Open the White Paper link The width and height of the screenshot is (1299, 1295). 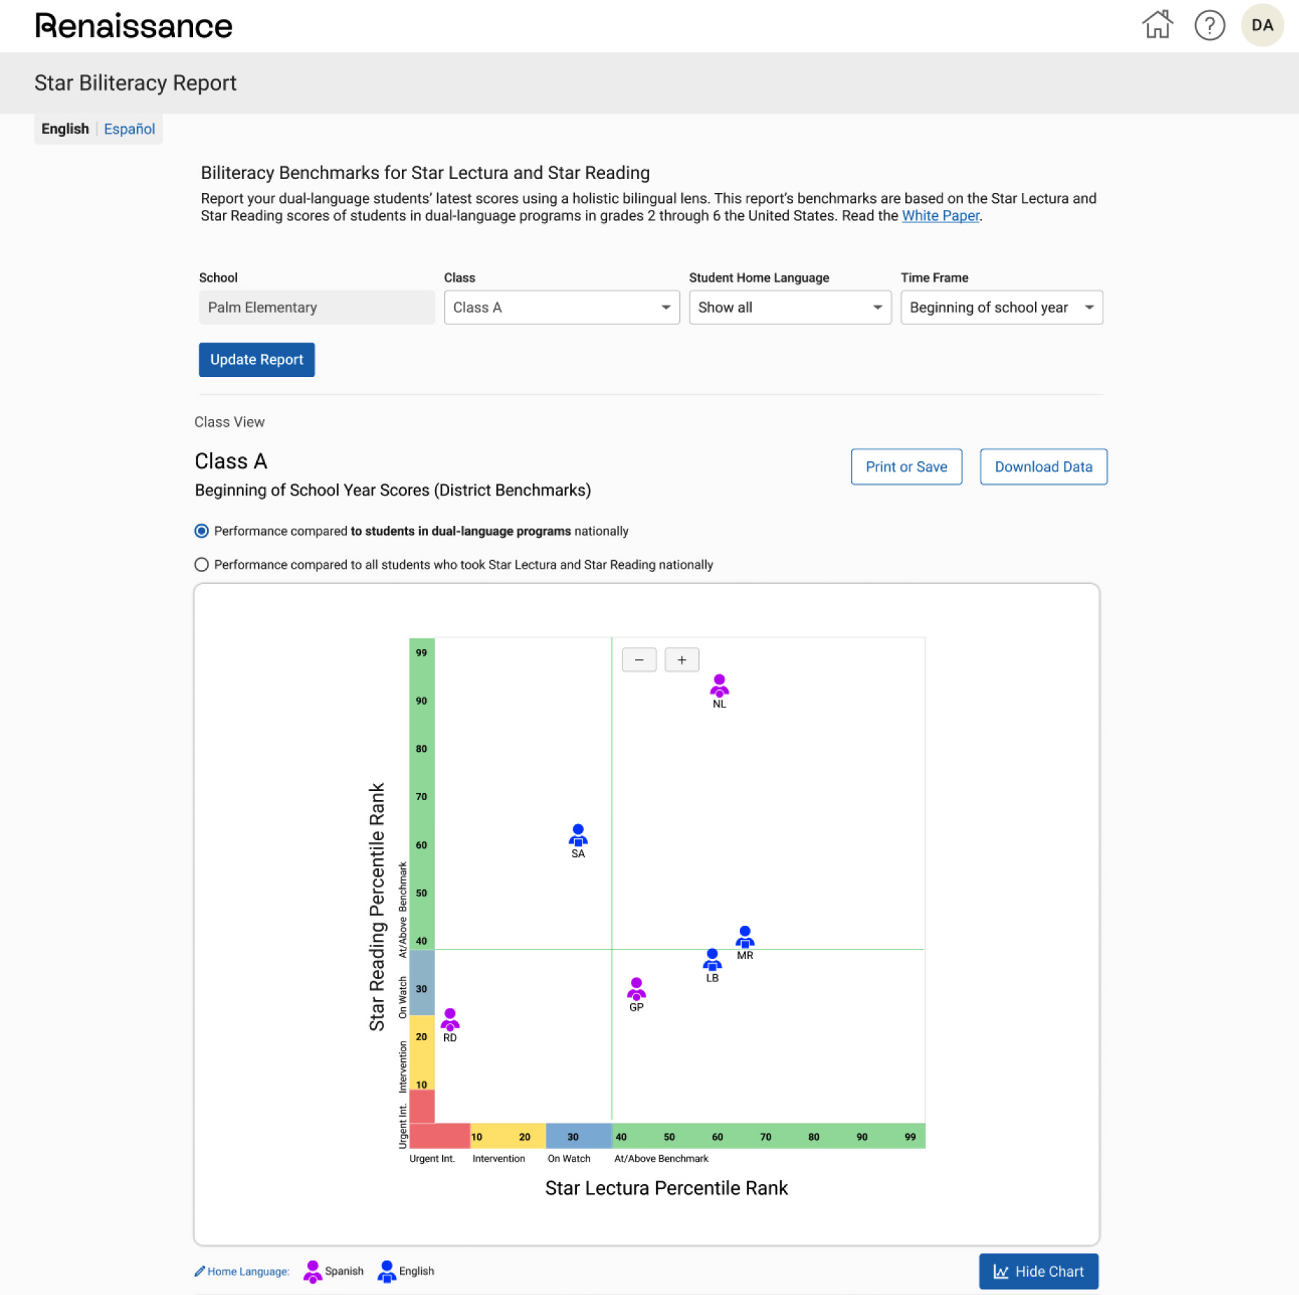point(940,215)
